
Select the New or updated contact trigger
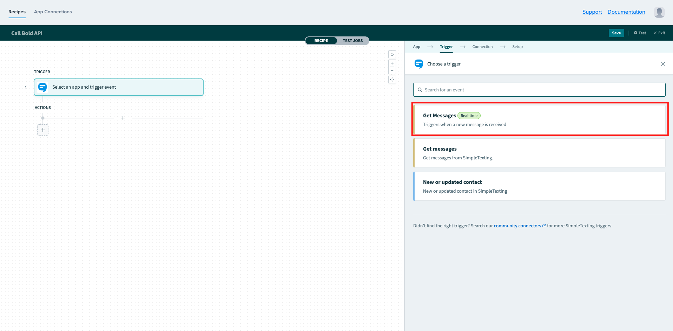point(539,186)
